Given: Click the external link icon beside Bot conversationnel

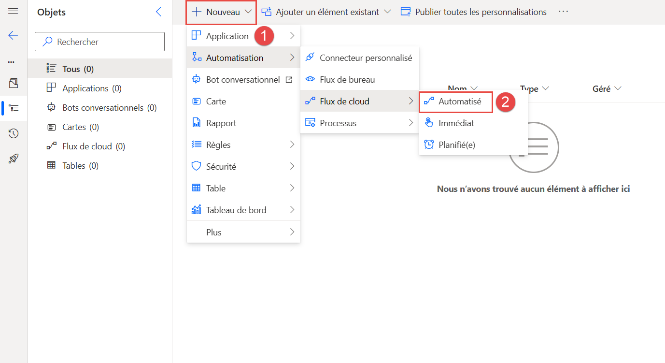Looking at the screenshot, I should click(x=290, y=79).
